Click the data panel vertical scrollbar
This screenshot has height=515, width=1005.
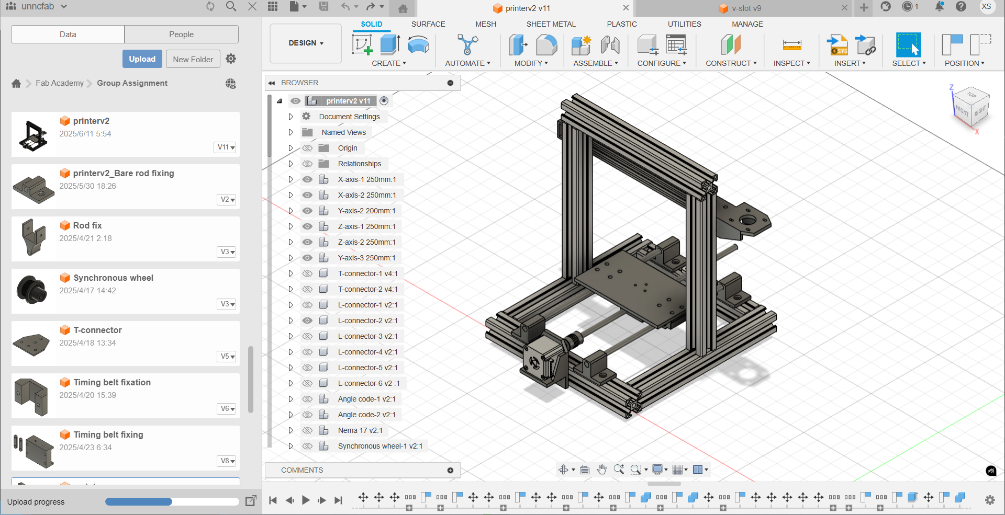(x=251, y=379)
